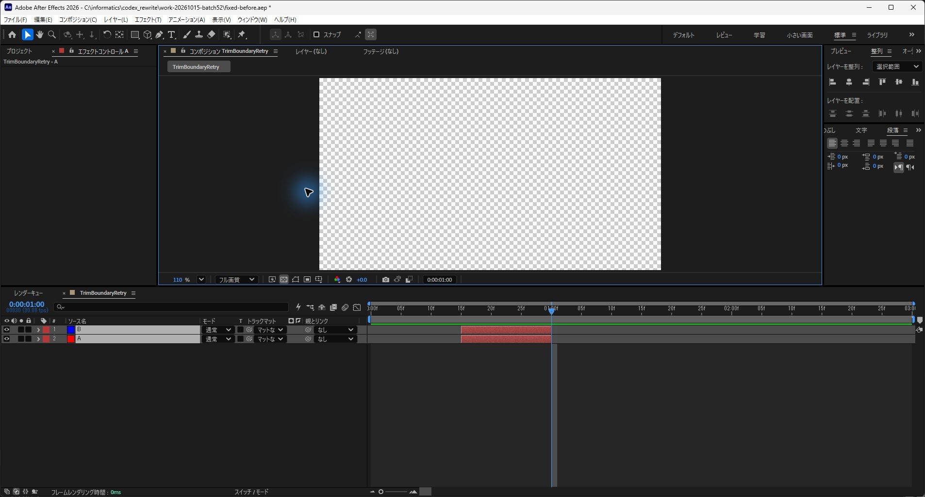This screenshot has height=497, width=925.
Task: Select the Puppet Pin tool
Action: 242,34
